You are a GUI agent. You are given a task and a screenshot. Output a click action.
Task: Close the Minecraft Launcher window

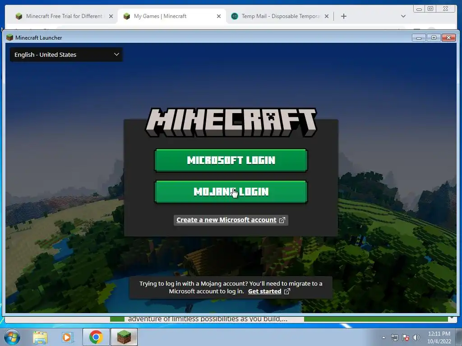point(449,38)
